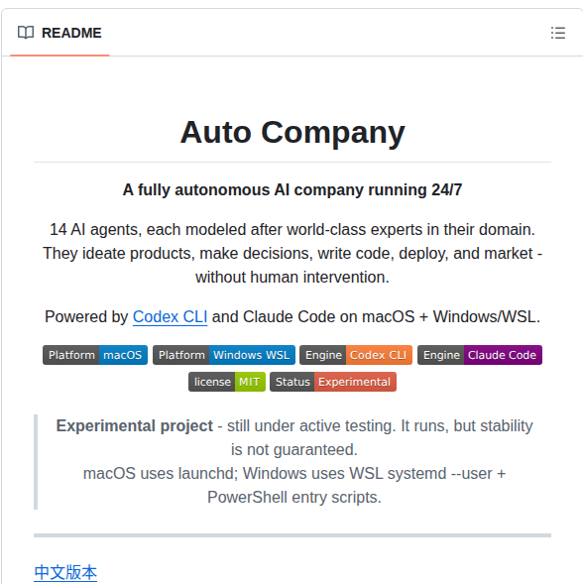The height and width of the screenshot is (584, 583).
Task: Open the Codex CLI link
Action: (170, 317)
